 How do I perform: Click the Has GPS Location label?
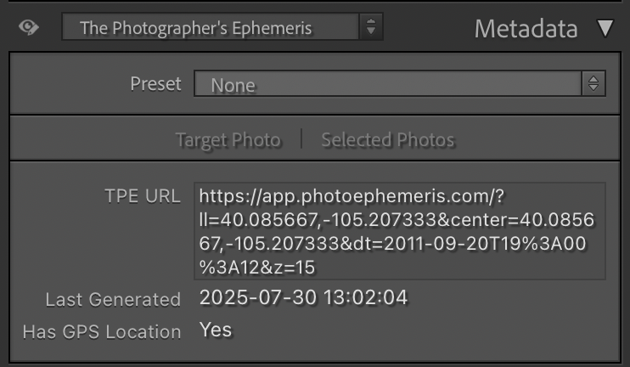point(102,332)
